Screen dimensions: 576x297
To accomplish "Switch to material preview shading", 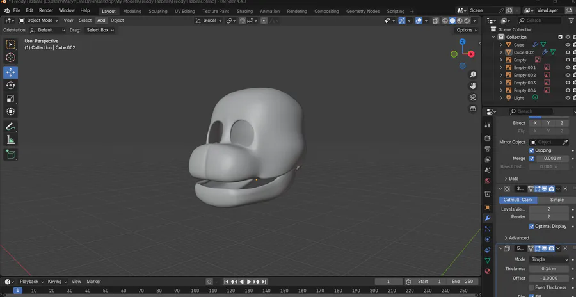I will click(460, 20).
